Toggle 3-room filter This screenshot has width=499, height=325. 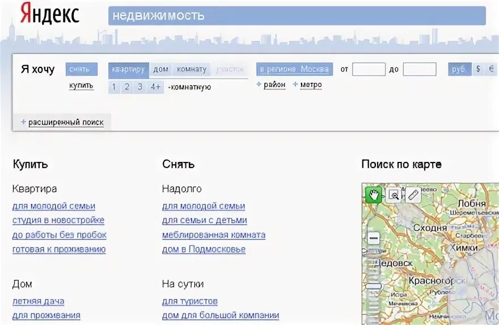coord(139,87)
